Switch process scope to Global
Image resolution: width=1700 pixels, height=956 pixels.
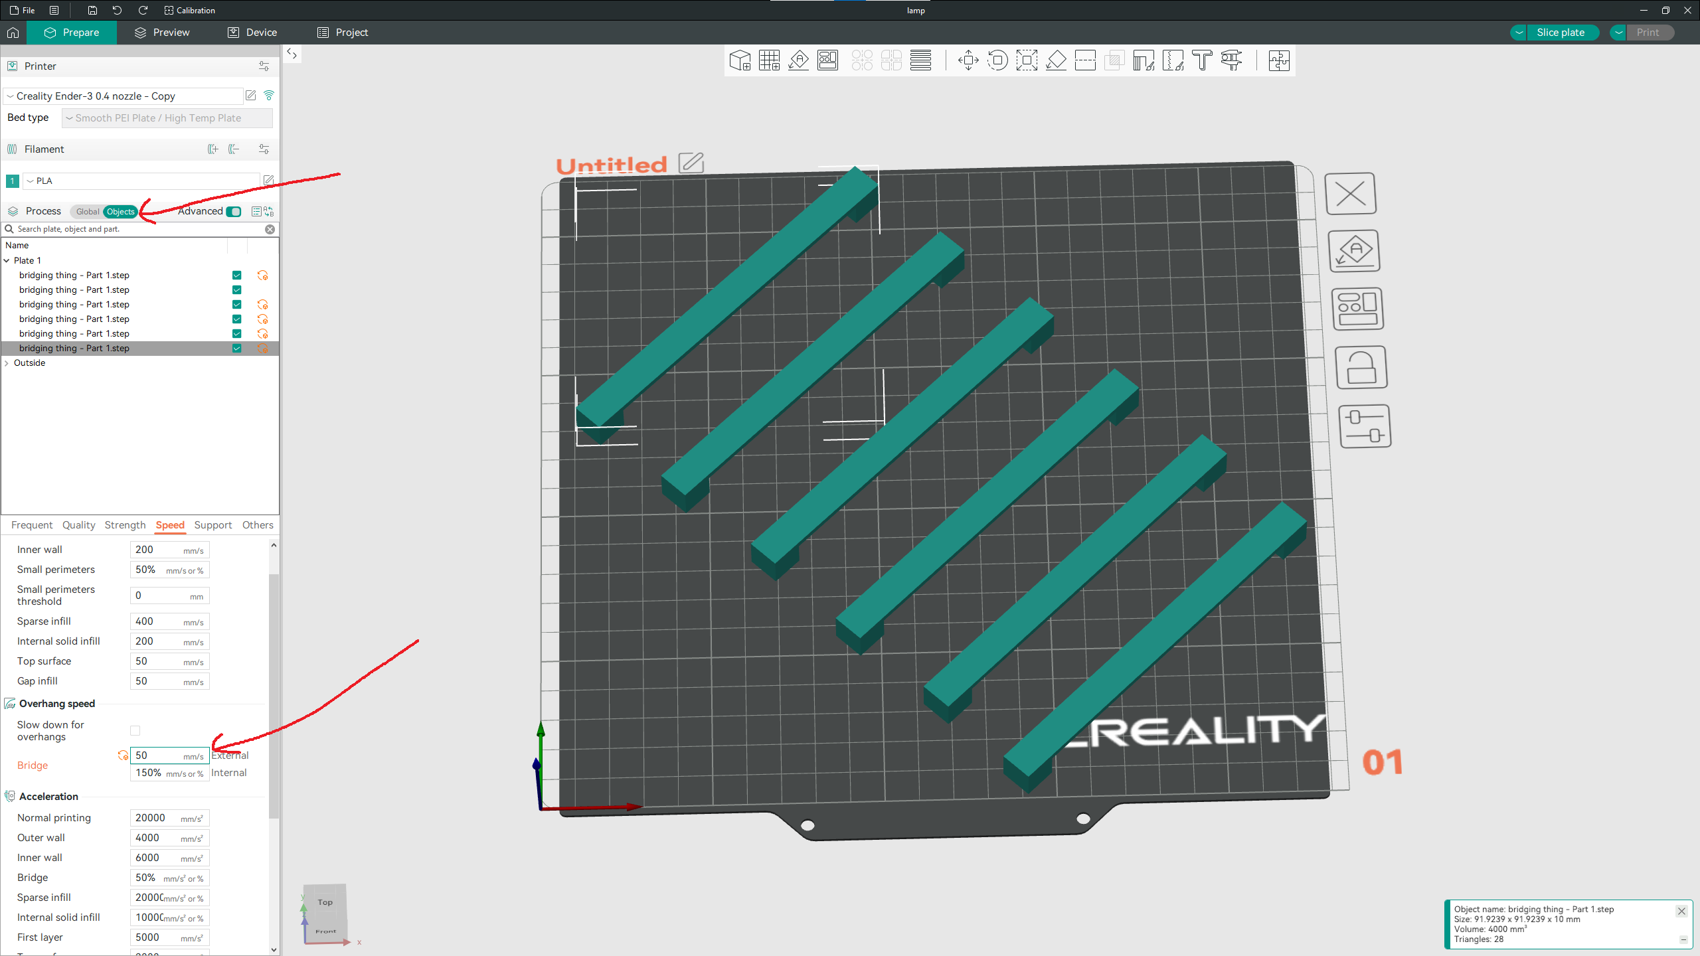point(88,212)
